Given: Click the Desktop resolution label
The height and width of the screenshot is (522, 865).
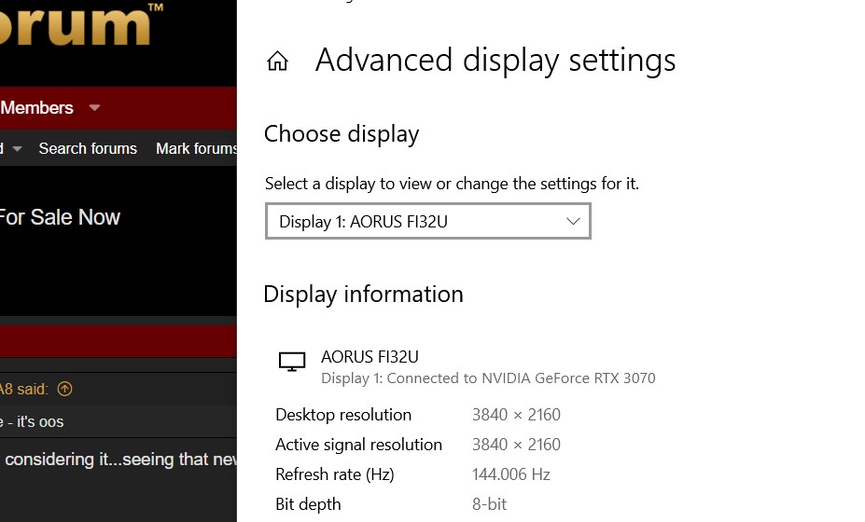Looking at the screenshot, I should click(x=343, y=415).
